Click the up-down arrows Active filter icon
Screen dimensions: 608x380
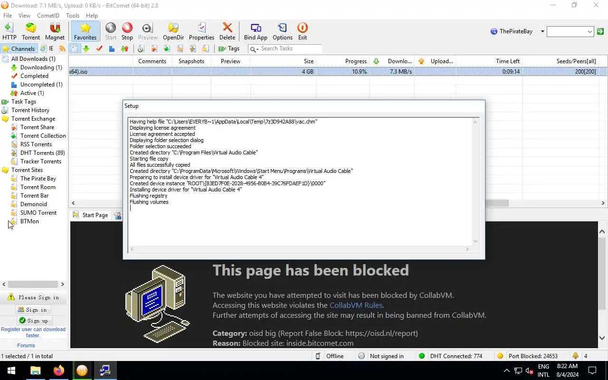124,48
